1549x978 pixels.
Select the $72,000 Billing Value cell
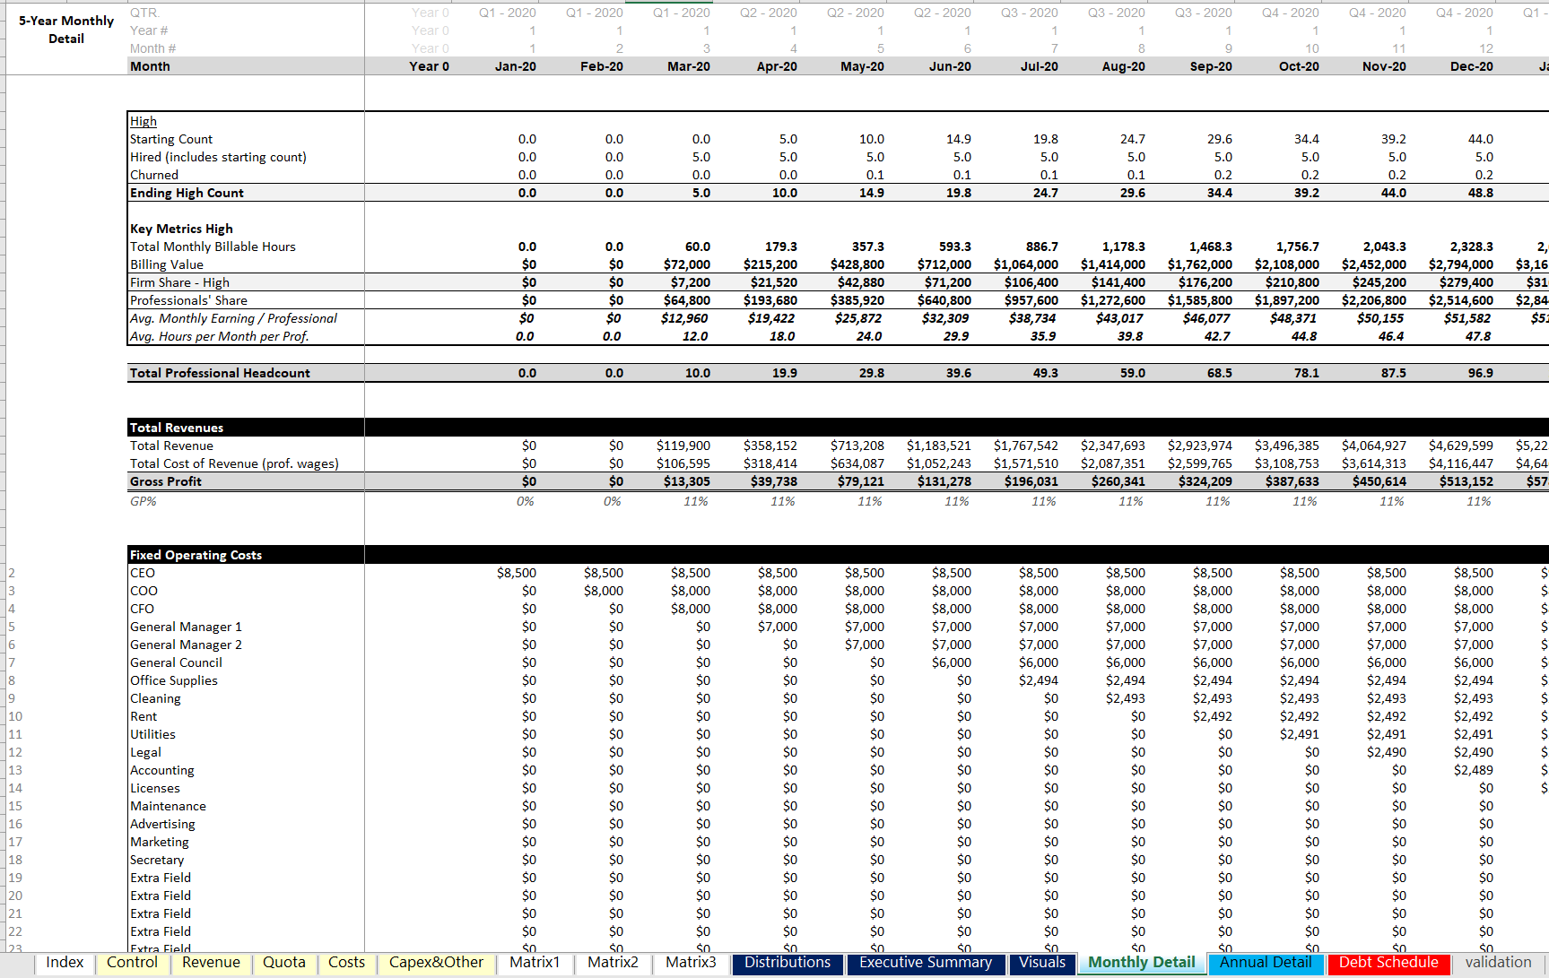[687, 264]
